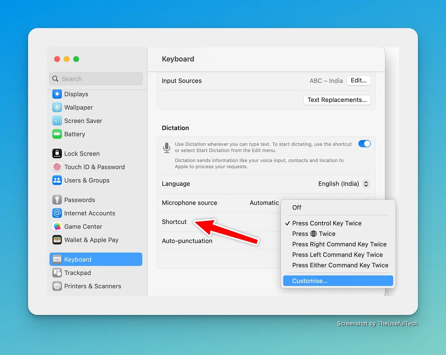Screen dimensions: 446x355
Task: Open Game Center label
Action: [x=83, y=227]
